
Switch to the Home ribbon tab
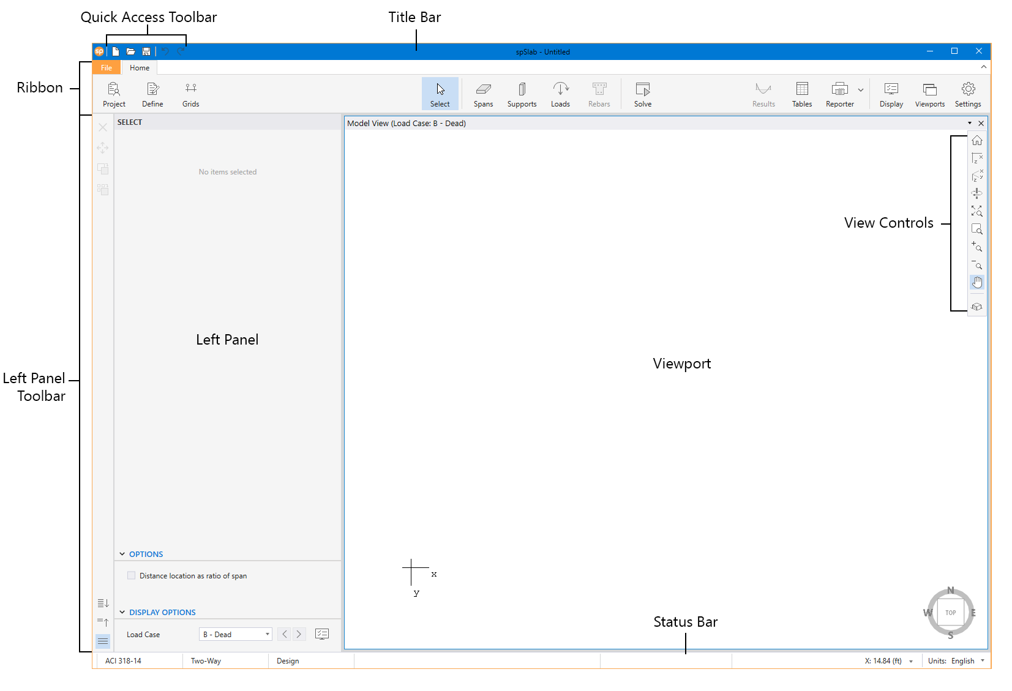coord(140,68)
